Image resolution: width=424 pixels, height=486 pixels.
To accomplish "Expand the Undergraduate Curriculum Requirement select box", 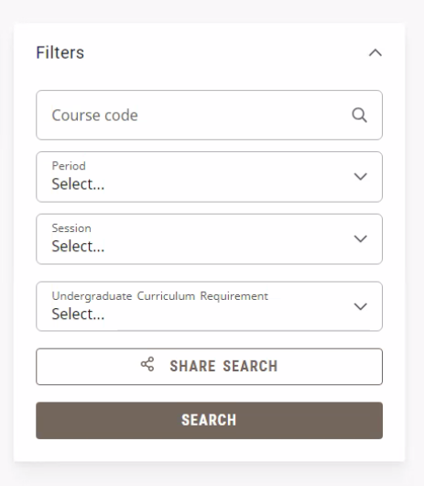I will (x=209, y=306).
